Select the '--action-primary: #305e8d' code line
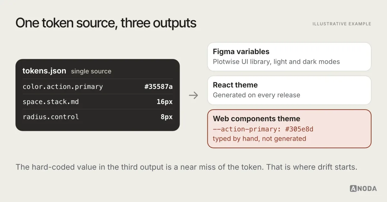The height and width of the screenshot is (202, 387). click(263, 129)
